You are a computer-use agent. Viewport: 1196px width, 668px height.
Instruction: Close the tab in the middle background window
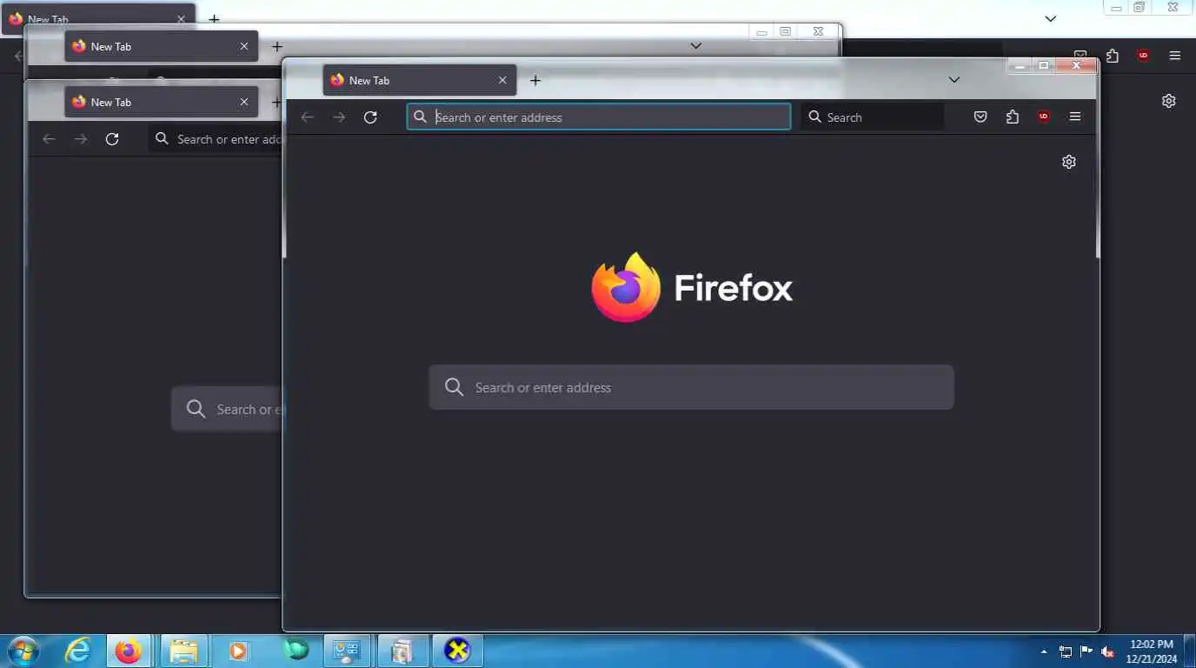244,47
